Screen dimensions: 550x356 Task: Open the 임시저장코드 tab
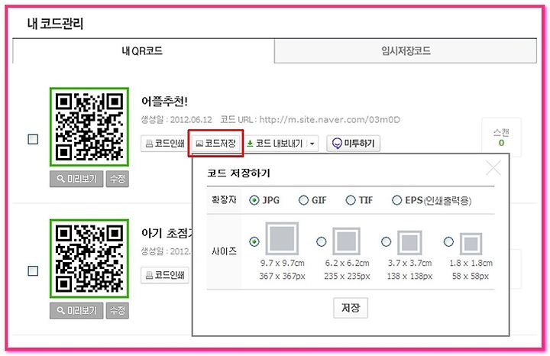(x=406, y=51)
